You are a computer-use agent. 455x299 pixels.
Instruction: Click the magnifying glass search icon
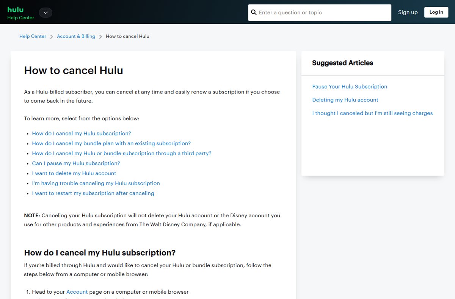(x=254, y=12)
